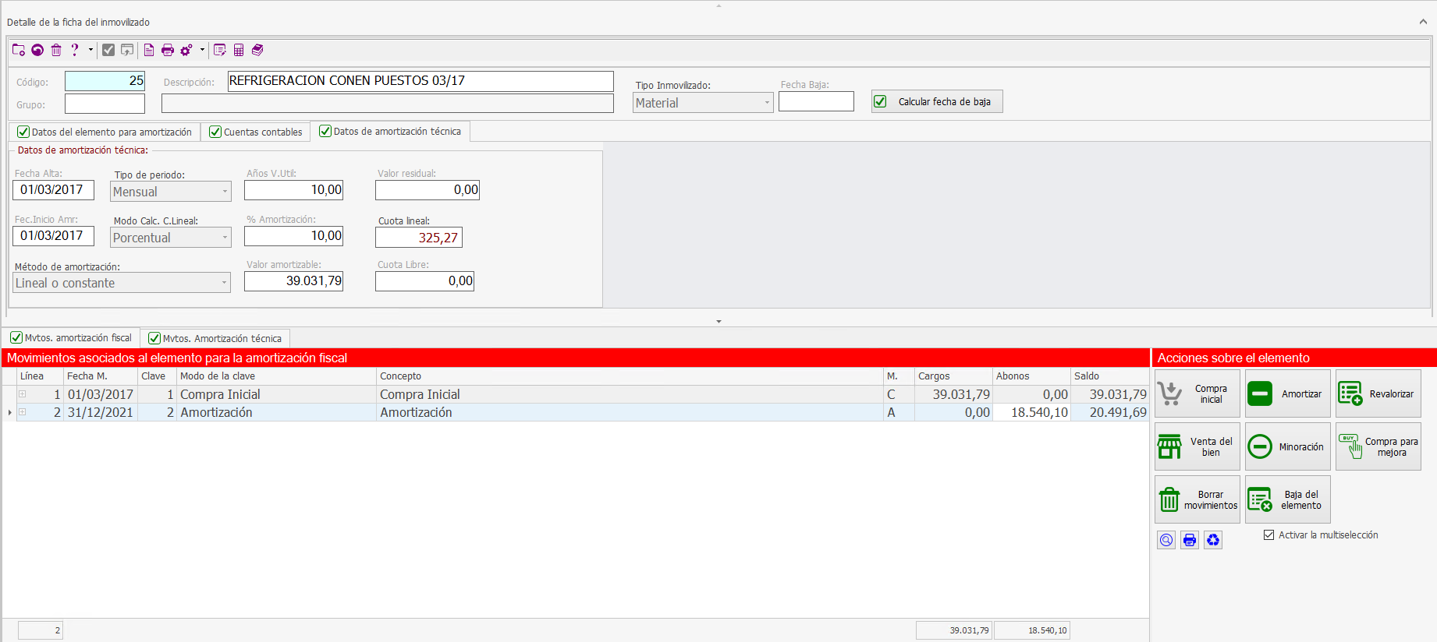The height and width of the screenshot is (642, 1437).
Task: Click the purple trash delete icon in toolbar
Action: coord(56,50)
